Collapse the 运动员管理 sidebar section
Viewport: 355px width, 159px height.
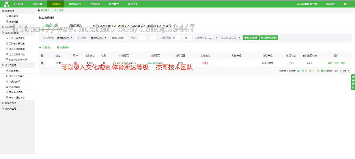(x=17, y=65)
